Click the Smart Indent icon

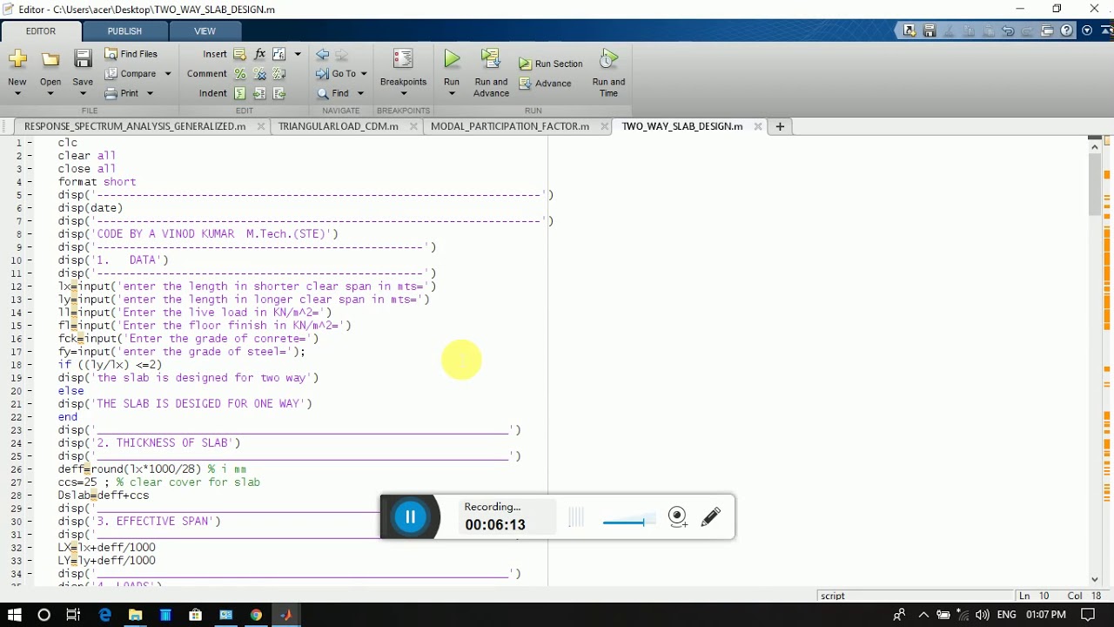tap(240, 93)
